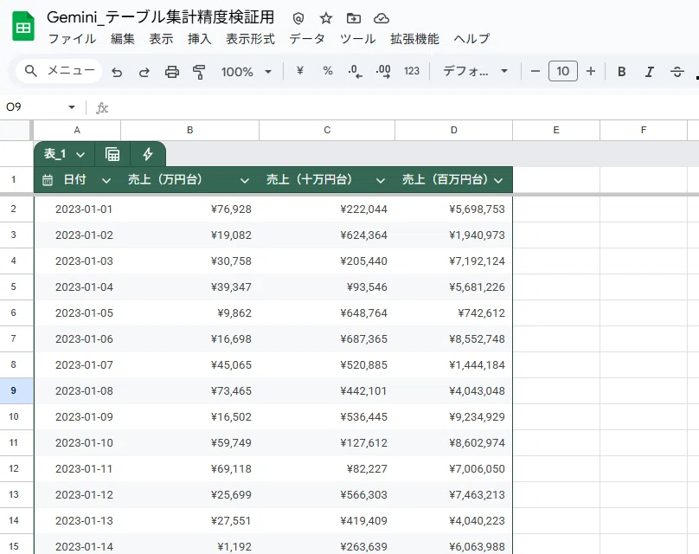Star the document with the star icon
Viewport: 699px width, 554px height.
pos(326,18)
